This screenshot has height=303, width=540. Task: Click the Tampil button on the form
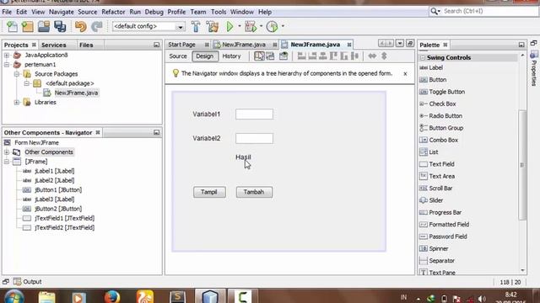tap(209, 192)
